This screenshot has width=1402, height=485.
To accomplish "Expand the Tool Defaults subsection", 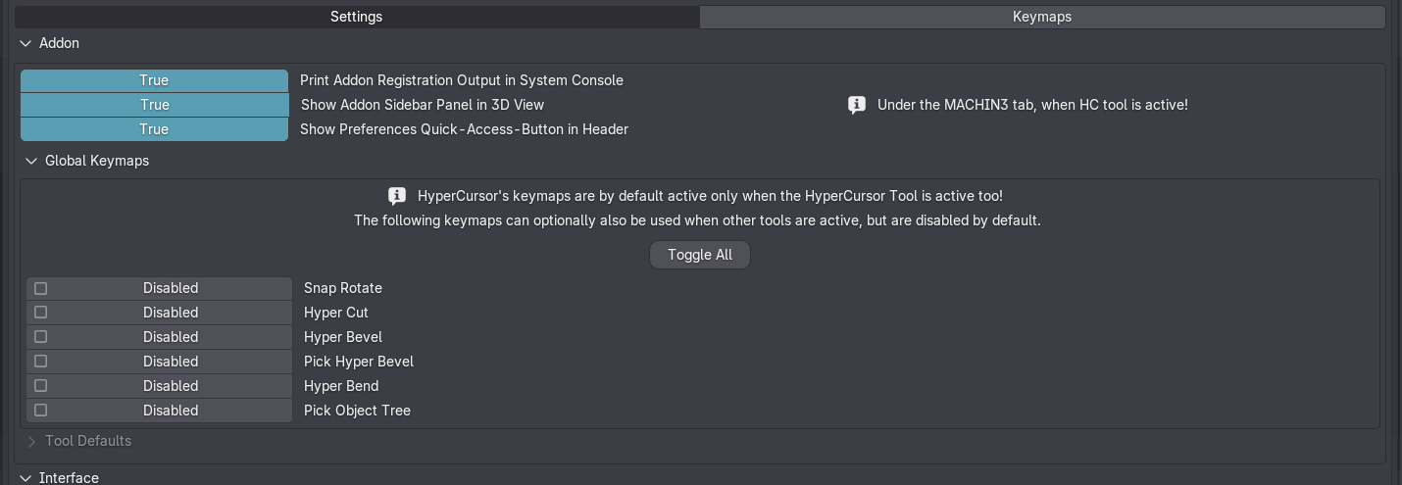I will click(31, 441).
